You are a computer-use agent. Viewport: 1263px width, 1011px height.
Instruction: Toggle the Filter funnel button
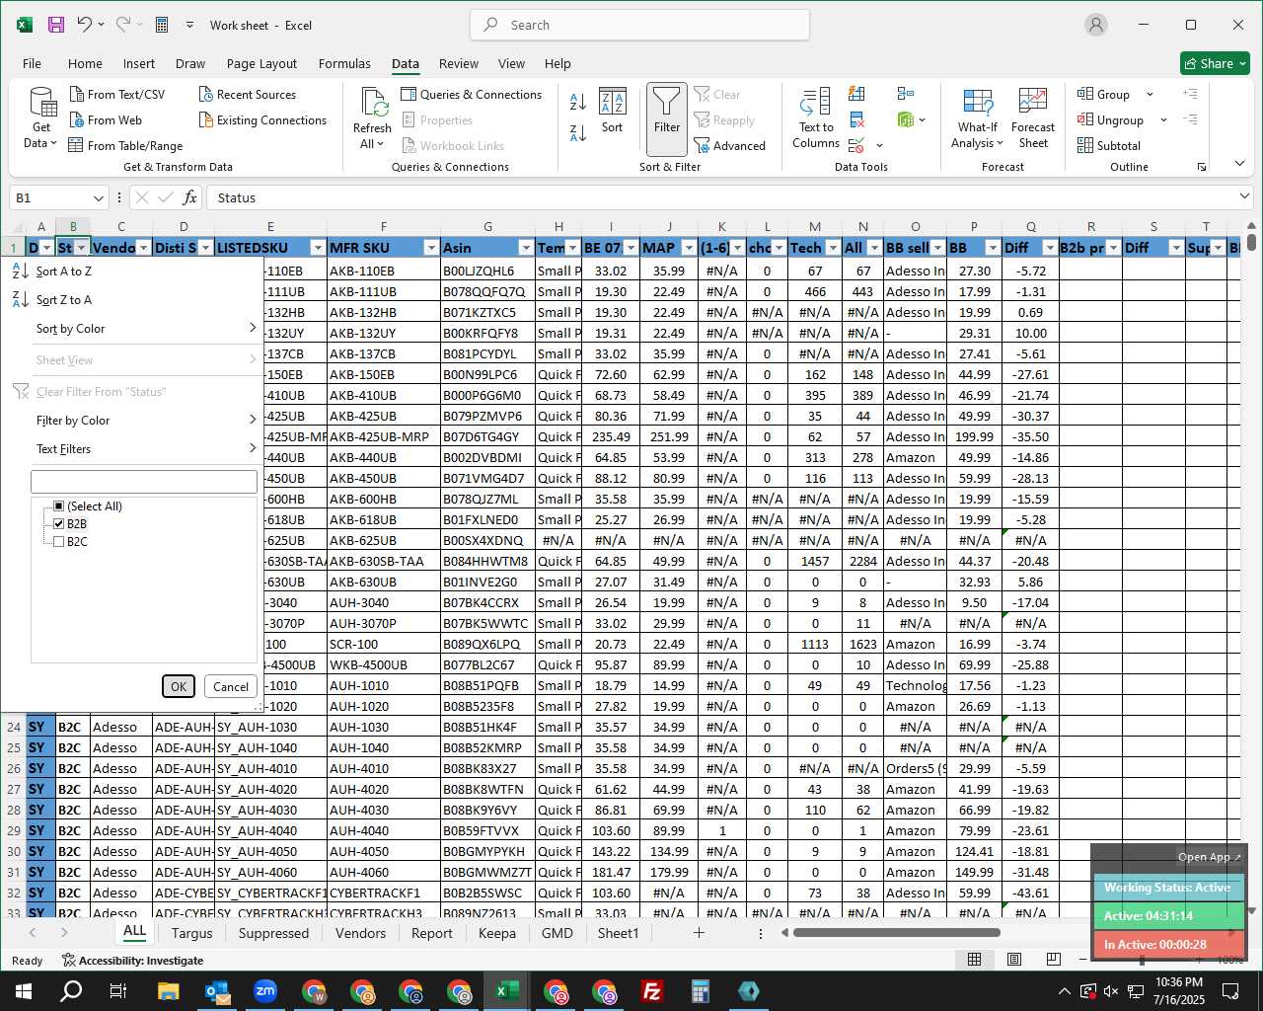click(x=667, y=118)
